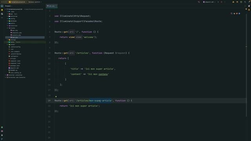The image size is (251, 141).
Task: Click the Debug button in the toolbar
Action: (222, 2)
